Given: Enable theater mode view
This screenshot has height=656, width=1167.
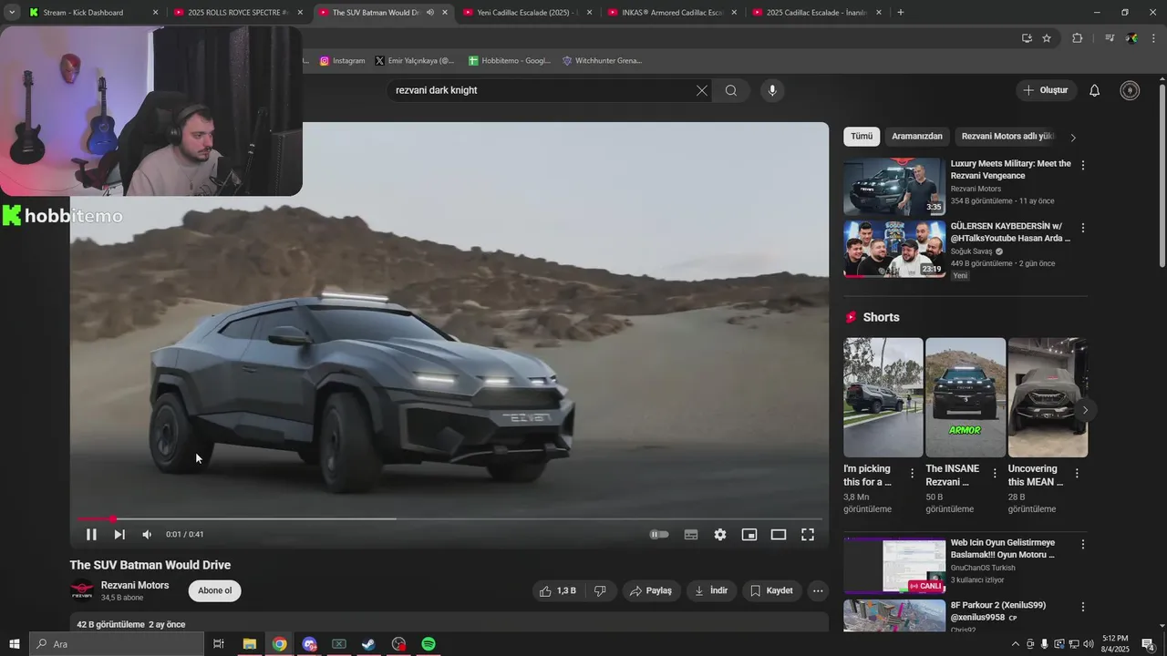Looking at the screenshot, I should coord(779,535).
